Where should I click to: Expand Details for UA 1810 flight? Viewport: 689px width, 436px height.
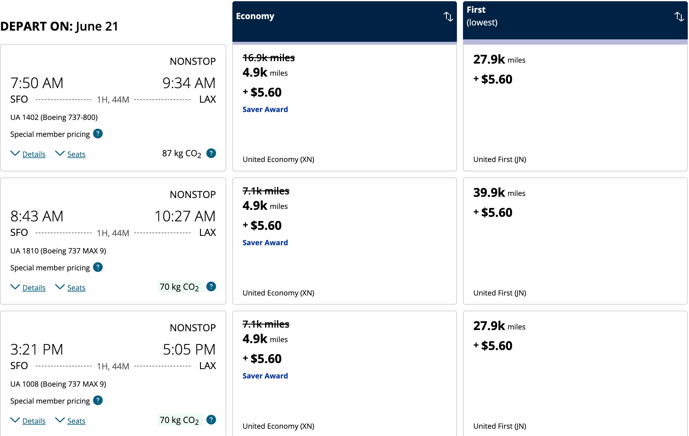point(28,288)
